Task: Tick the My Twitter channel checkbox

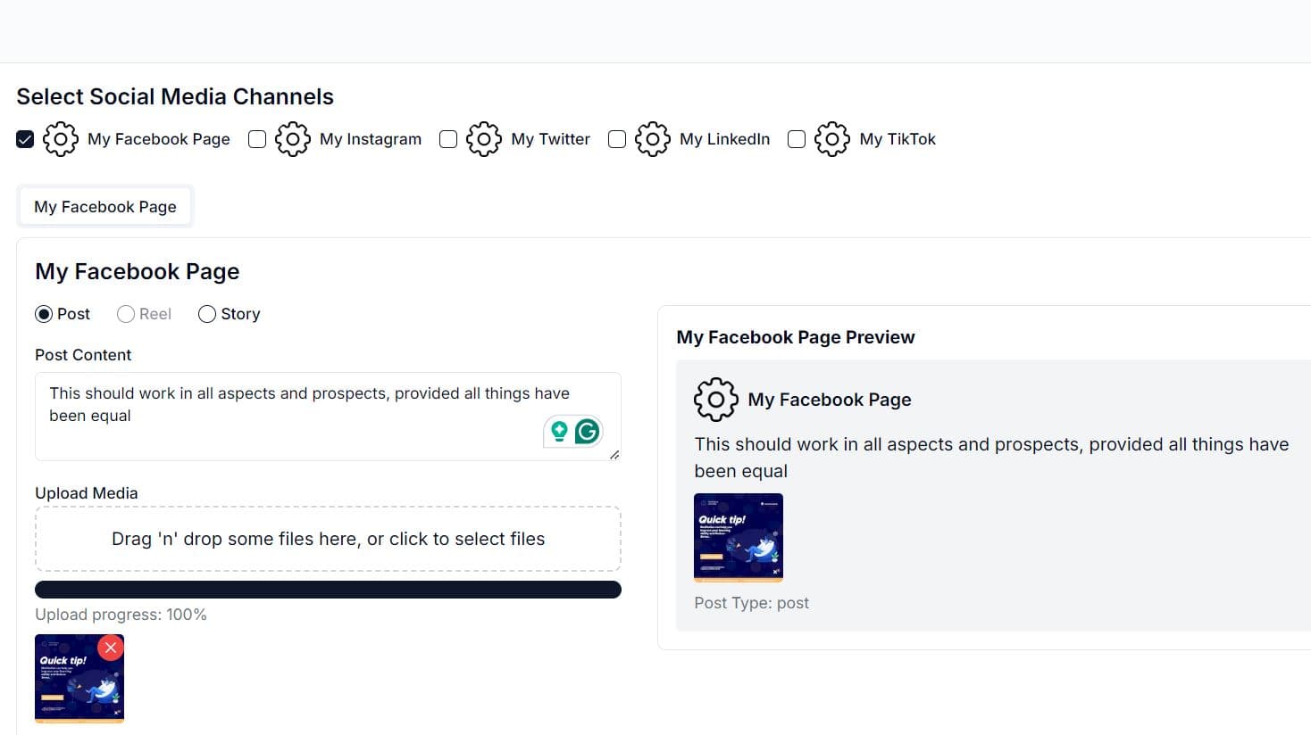Action: 448,139
